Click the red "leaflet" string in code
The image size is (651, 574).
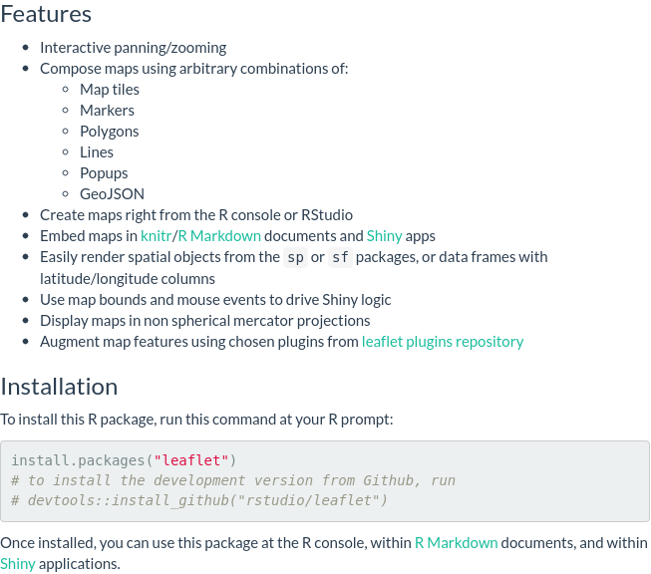[x=191, y=460]
